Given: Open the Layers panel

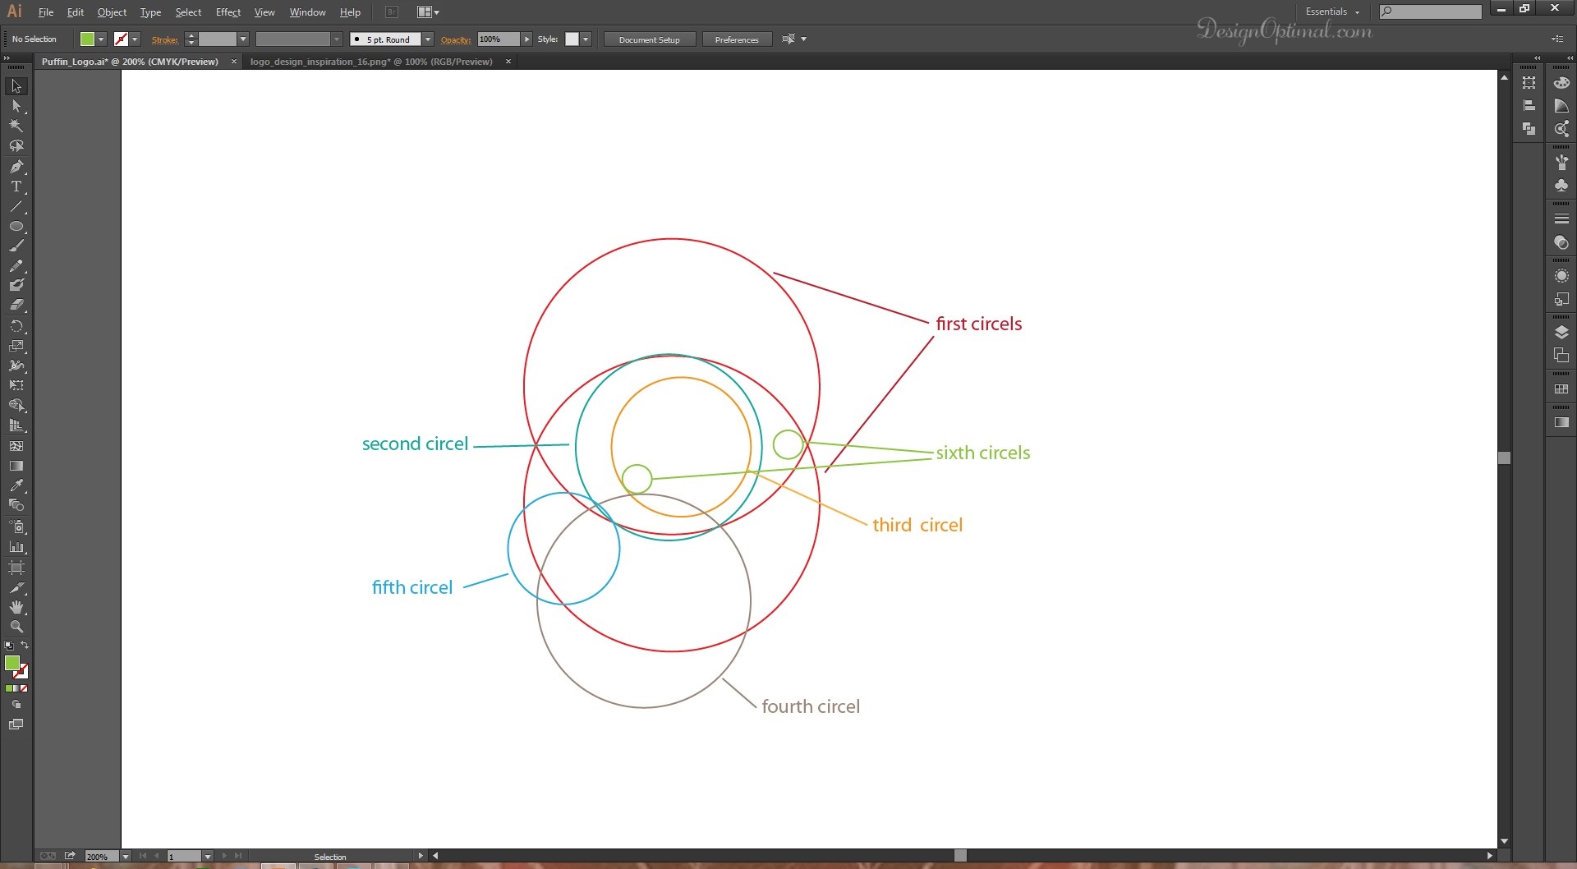Looking at the screenshot, I should coord(1561,332).
